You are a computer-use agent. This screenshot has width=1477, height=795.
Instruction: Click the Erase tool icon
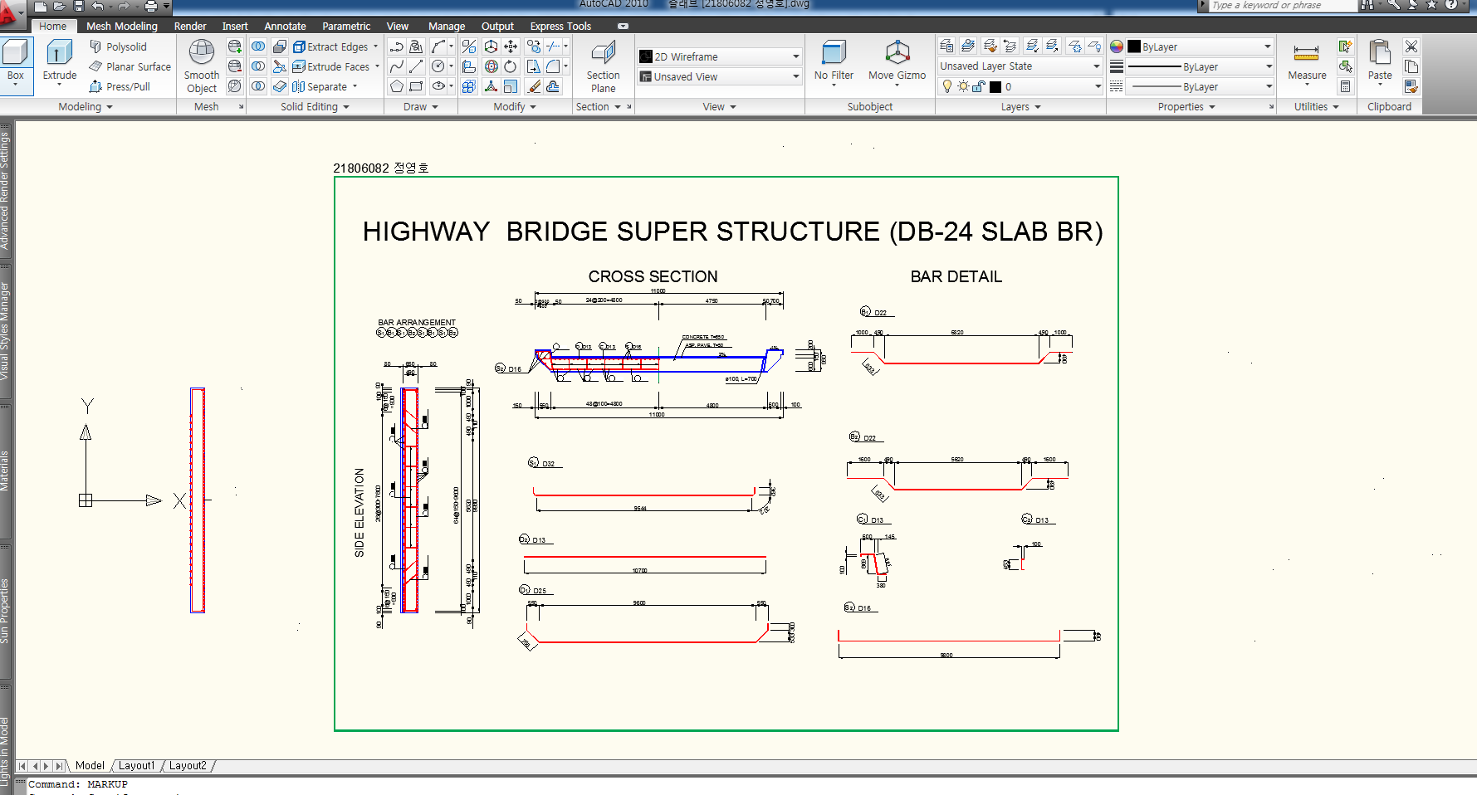coord(534,86)
